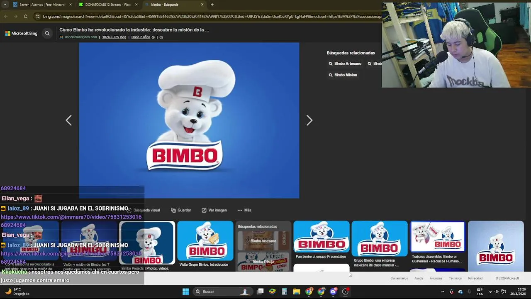531x299 pixels.
Task: Open the Más options menu
Action: tap(244, 210)
